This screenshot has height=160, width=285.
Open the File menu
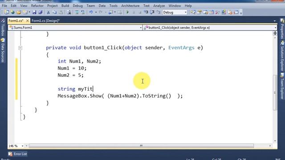(x=4, y=6)
